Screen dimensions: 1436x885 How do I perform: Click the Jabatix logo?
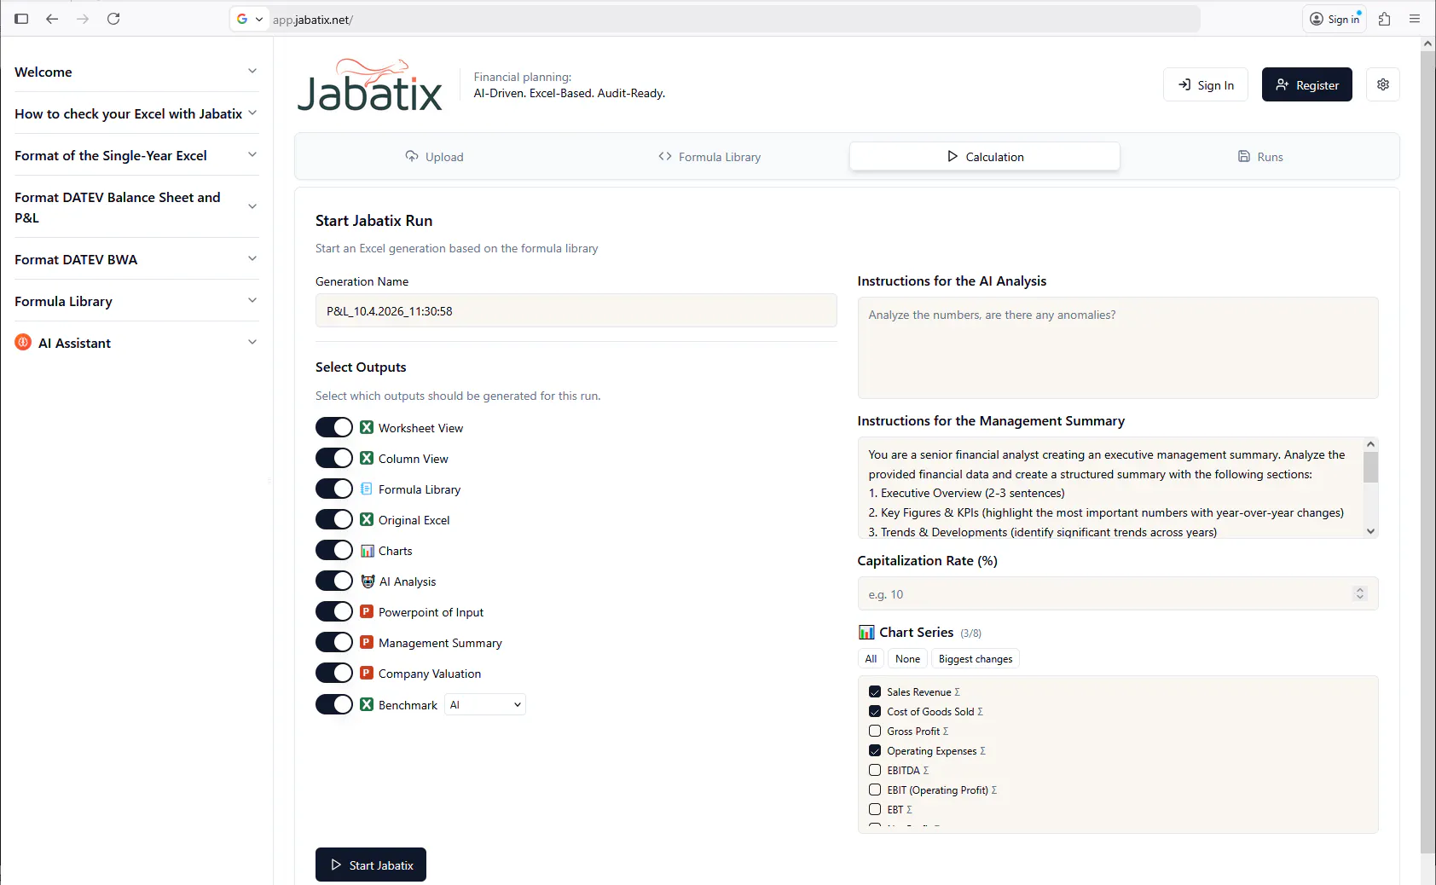pyautogui.click(x=370, y=85)
